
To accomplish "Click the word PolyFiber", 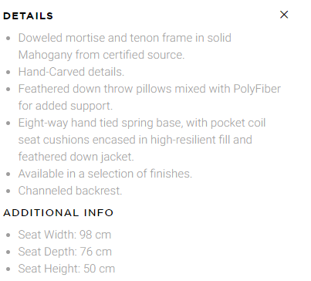I will tap(257, 89).
